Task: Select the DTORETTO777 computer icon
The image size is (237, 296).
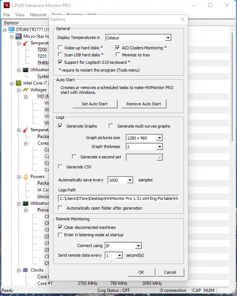Action: tap(11, 29)
